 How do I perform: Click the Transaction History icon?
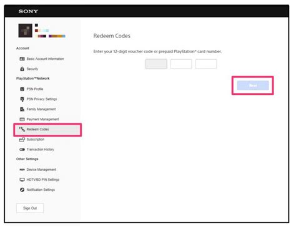[22, 150]
